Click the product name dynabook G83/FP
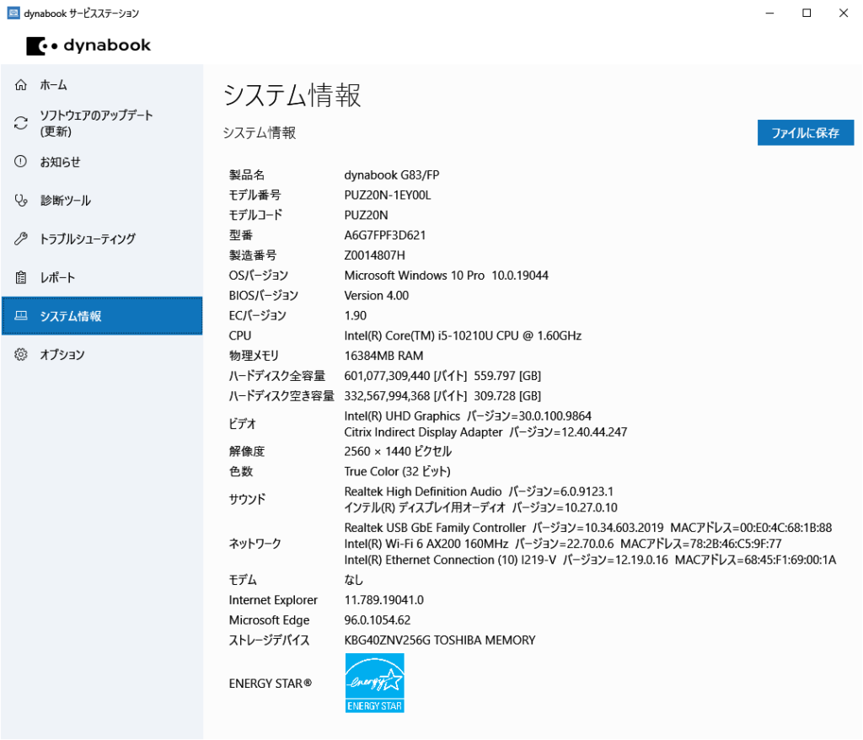The height and width of the screenshot is (740, 863). pos(391,175)
